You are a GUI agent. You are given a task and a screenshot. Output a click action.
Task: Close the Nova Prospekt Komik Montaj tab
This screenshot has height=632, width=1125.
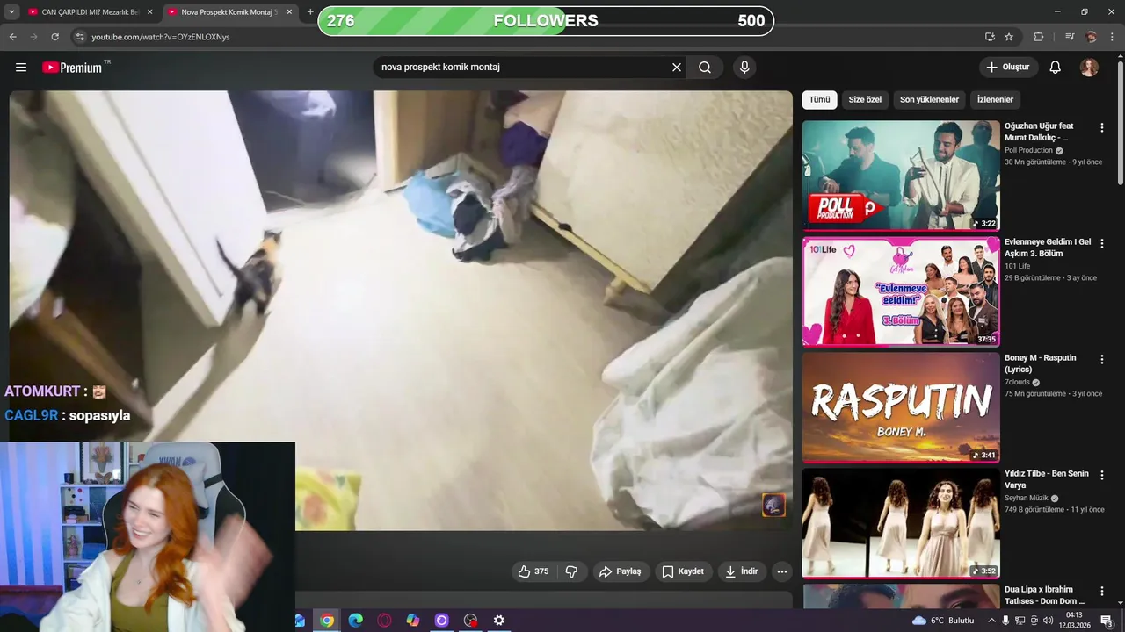pyautogui.click(x=289, y=12)
